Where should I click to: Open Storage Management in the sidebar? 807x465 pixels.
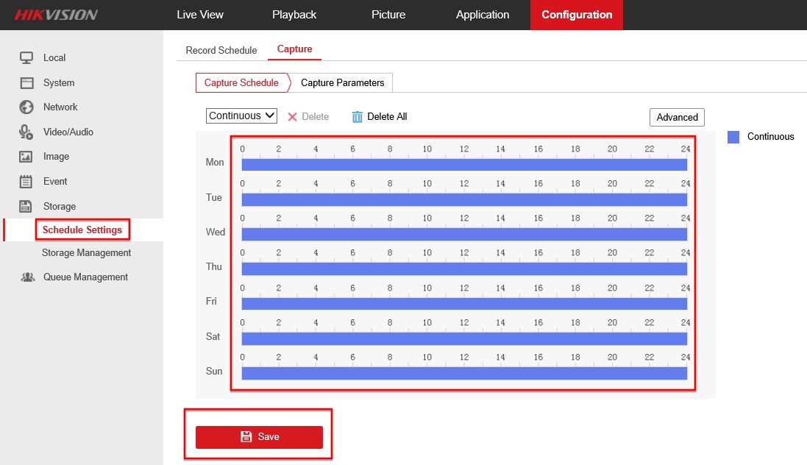86,253
